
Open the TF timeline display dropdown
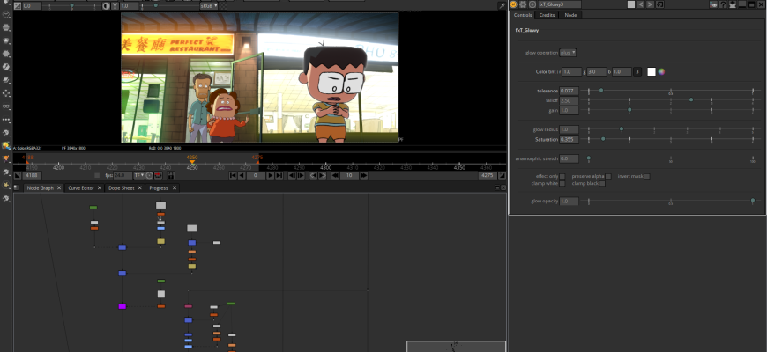point(139,175)
